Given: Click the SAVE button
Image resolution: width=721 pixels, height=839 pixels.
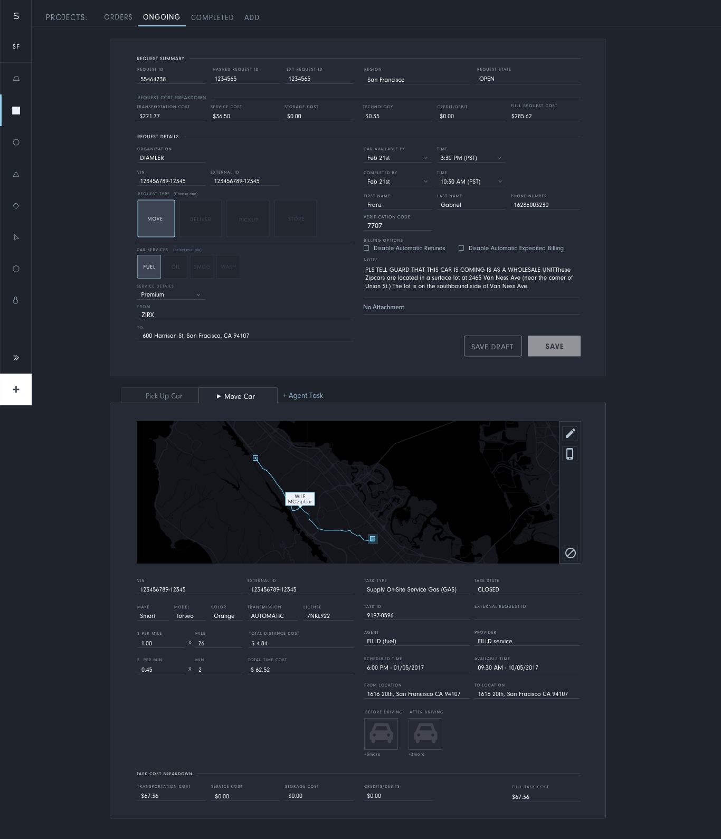Looking at the screenshot, I should [x=554, y=346].
